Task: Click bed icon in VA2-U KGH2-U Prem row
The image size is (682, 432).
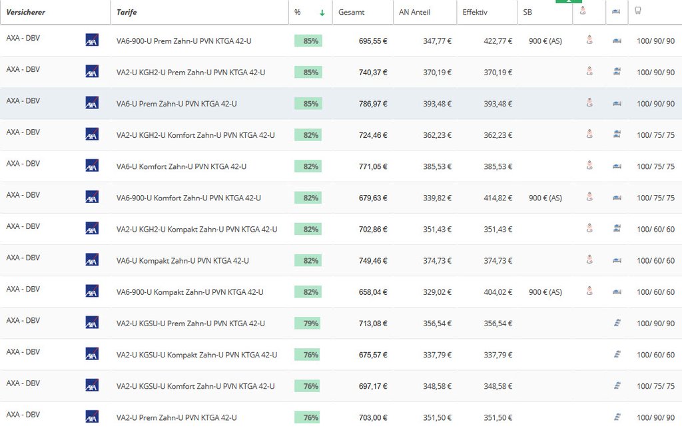Action: pos(617,72)
